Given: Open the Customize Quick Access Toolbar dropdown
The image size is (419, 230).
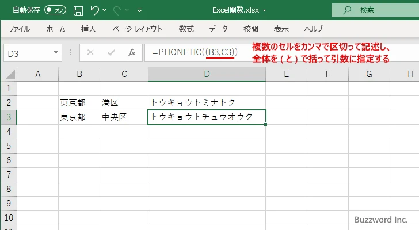Looking at the screenshot, I should 139,10.
